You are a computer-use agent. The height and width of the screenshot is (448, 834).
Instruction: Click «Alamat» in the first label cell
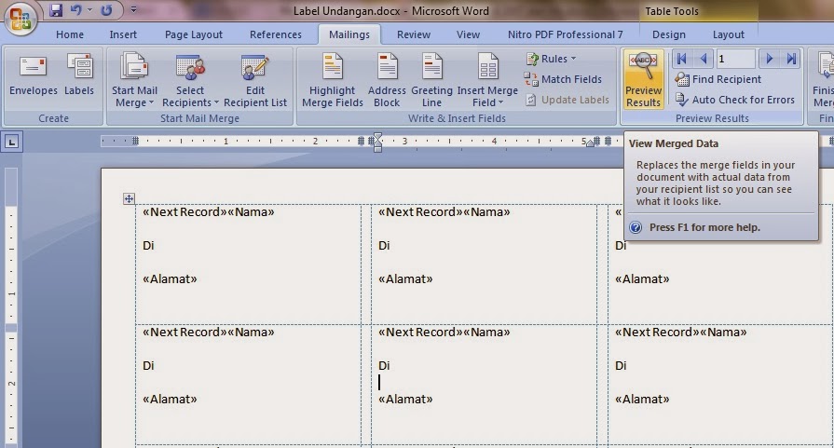click(x=170, y=279)
